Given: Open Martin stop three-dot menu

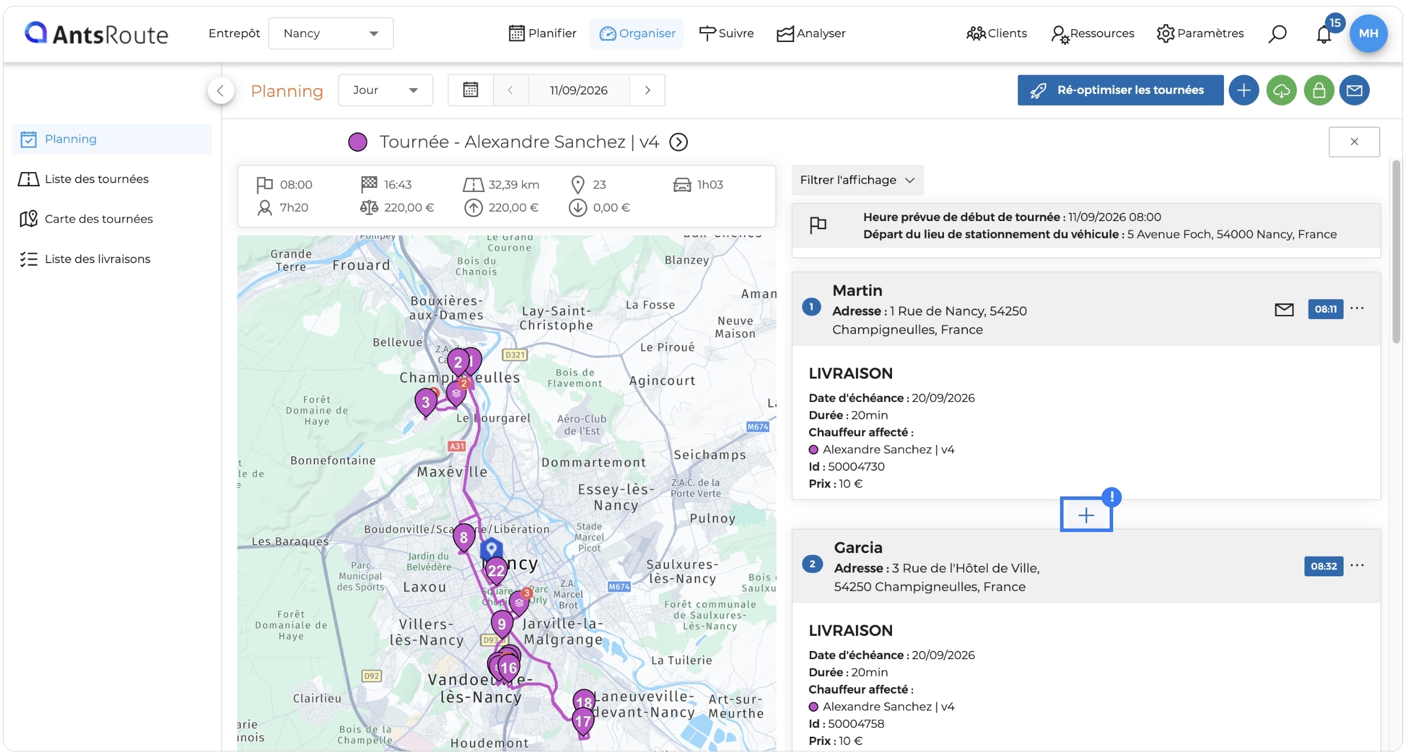Looking at the screenshot, I should (1357, 309).
